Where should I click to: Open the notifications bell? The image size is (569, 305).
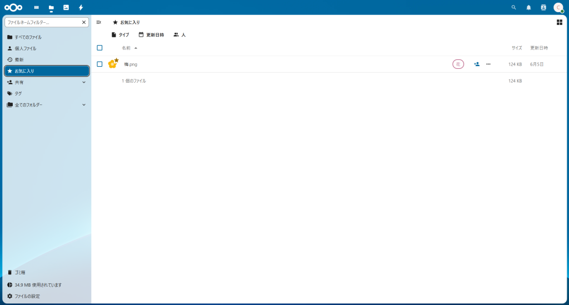528,7
